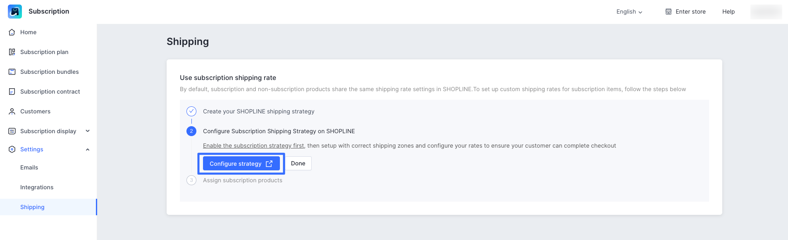Open the Emails settings page
Image resolution: width=788 pixels, height=240 pixels.
coord(29,167)
